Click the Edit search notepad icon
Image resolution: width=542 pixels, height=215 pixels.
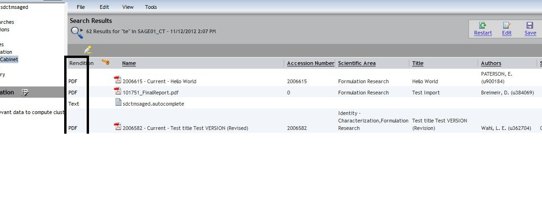click(x=507, y=25)
